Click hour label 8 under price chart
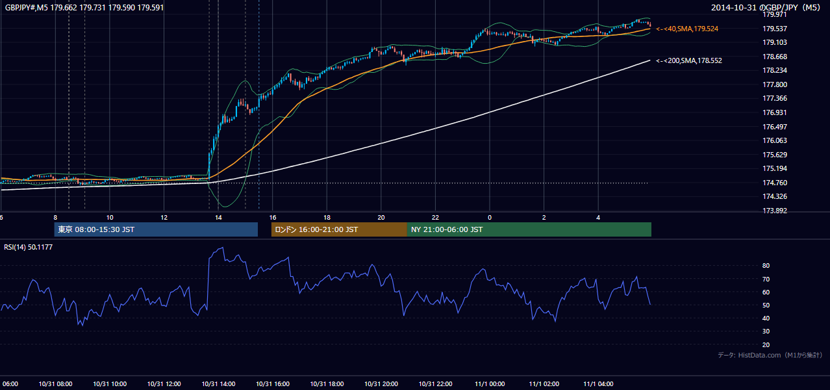 click(x=56, y=217)
